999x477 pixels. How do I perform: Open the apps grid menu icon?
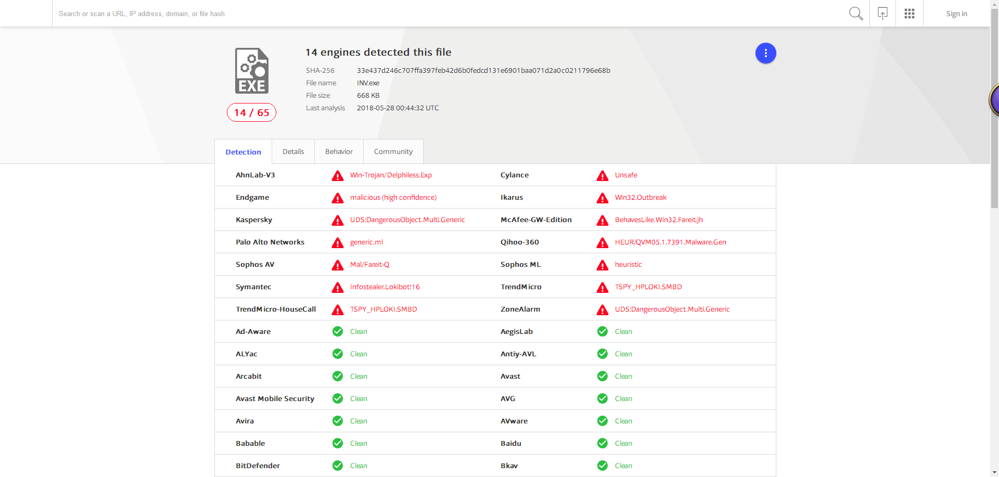tap(910, 14)
